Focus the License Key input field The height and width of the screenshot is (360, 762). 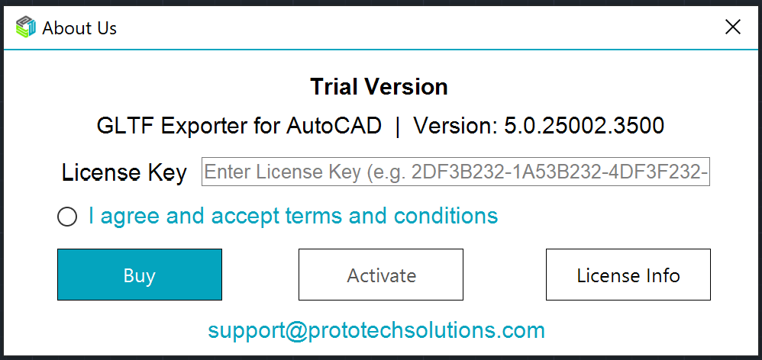(x=456, y=172)
